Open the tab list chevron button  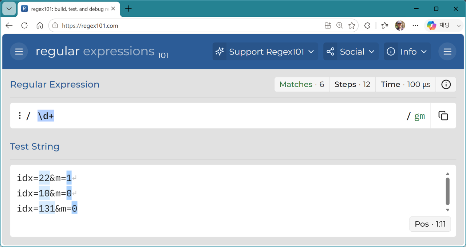[x=9, y=9]
